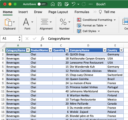Click the Number percent icon
The width and height of the screenshot is (128, 120).
[x=63, y=22]
